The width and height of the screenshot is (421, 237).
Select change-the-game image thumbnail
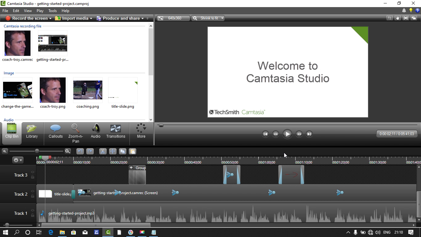point(18,90)
